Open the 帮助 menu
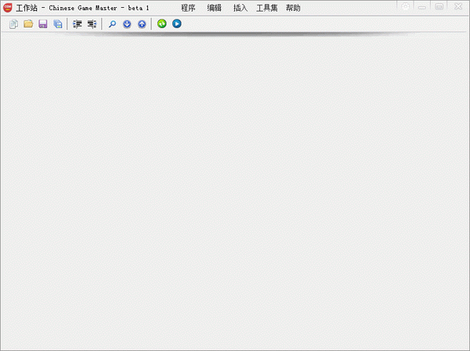This screenshot has height=351, width=470. pos(293,8)
